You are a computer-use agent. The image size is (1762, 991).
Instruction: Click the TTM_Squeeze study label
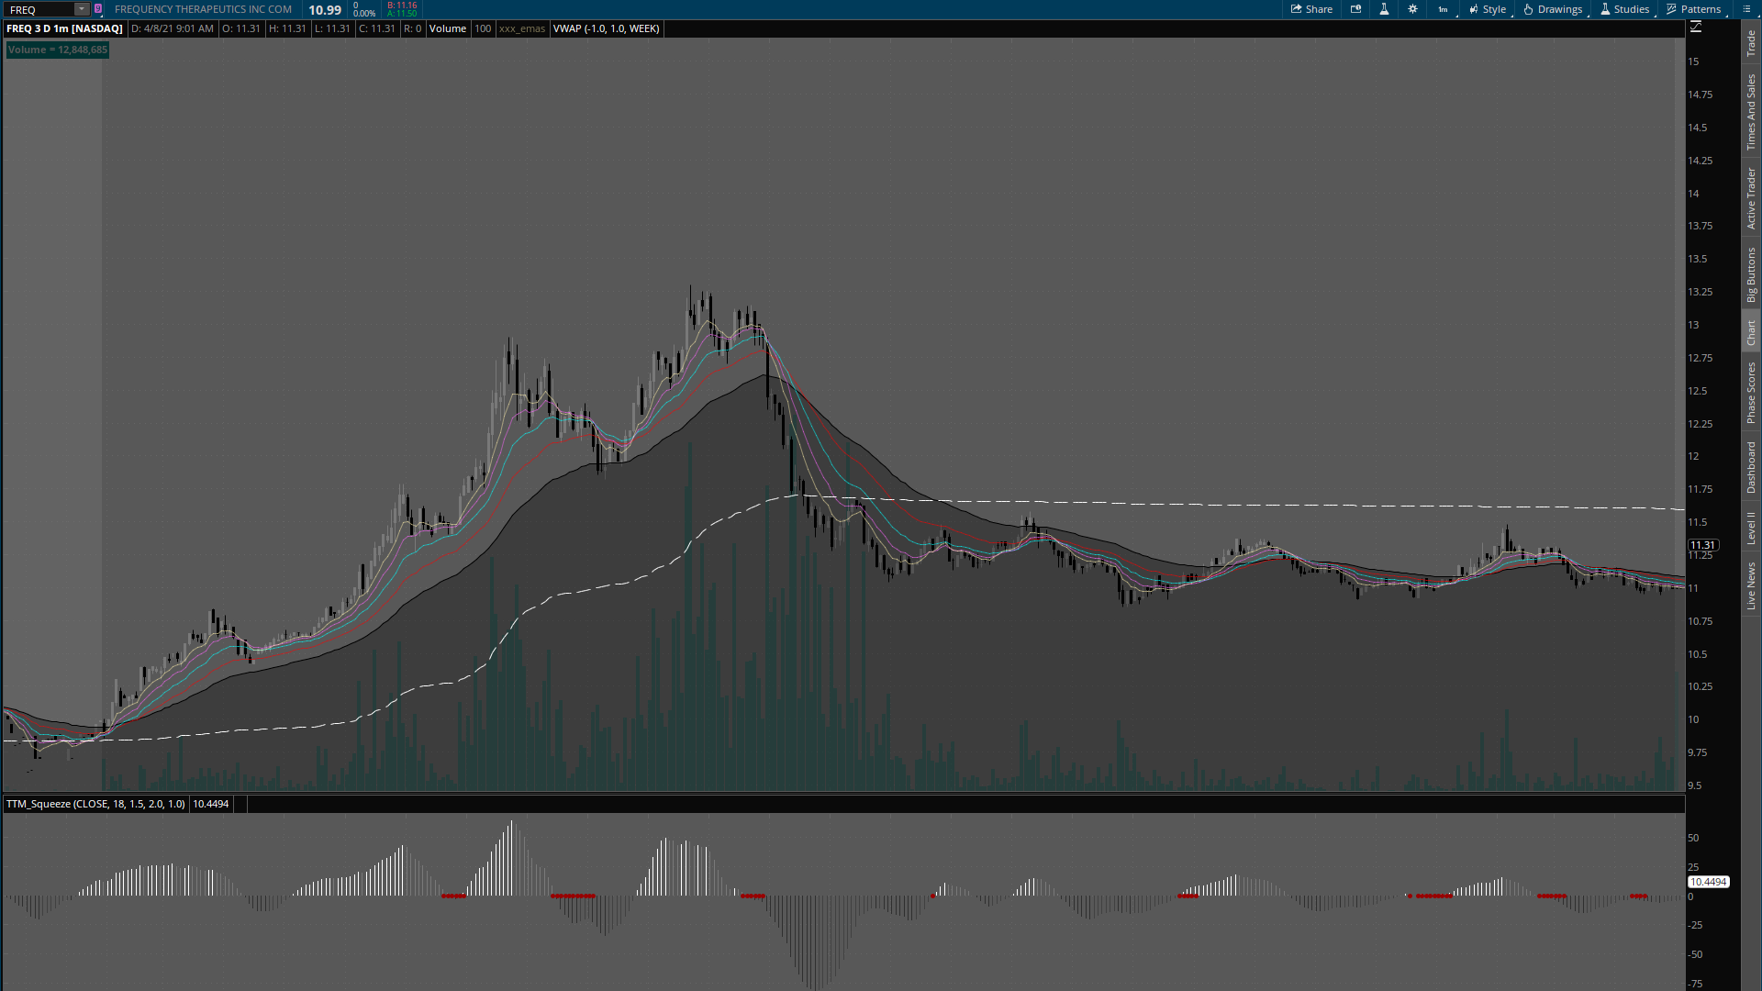(x=95, y=804)
